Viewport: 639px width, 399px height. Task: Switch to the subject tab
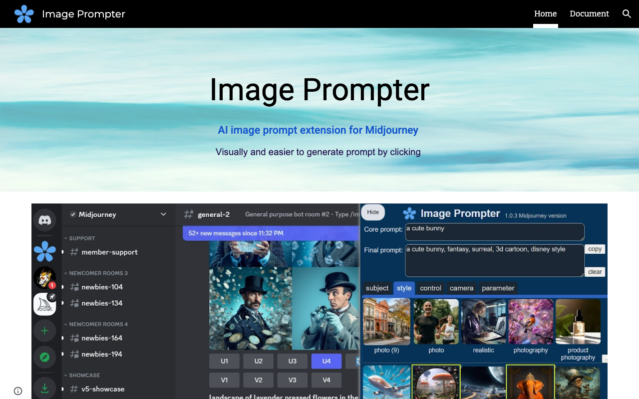coord(377,288)
